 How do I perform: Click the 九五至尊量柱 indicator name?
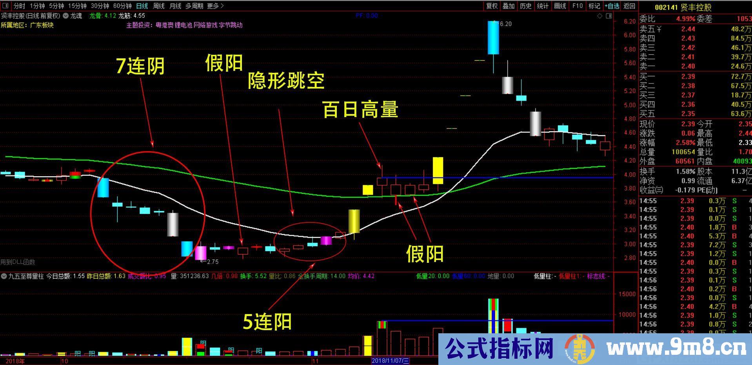tap(26, 276)
